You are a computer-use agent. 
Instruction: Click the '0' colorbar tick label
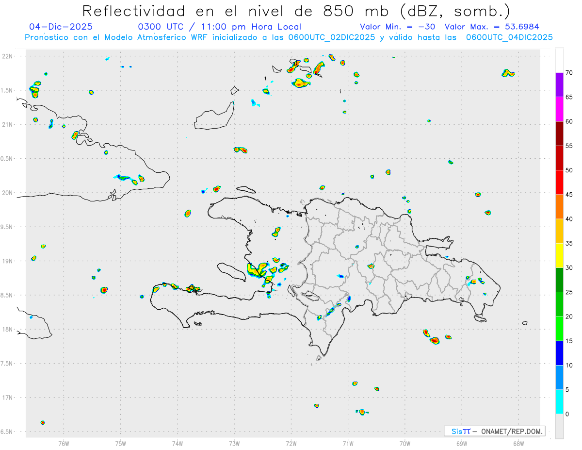coord(567,414)
